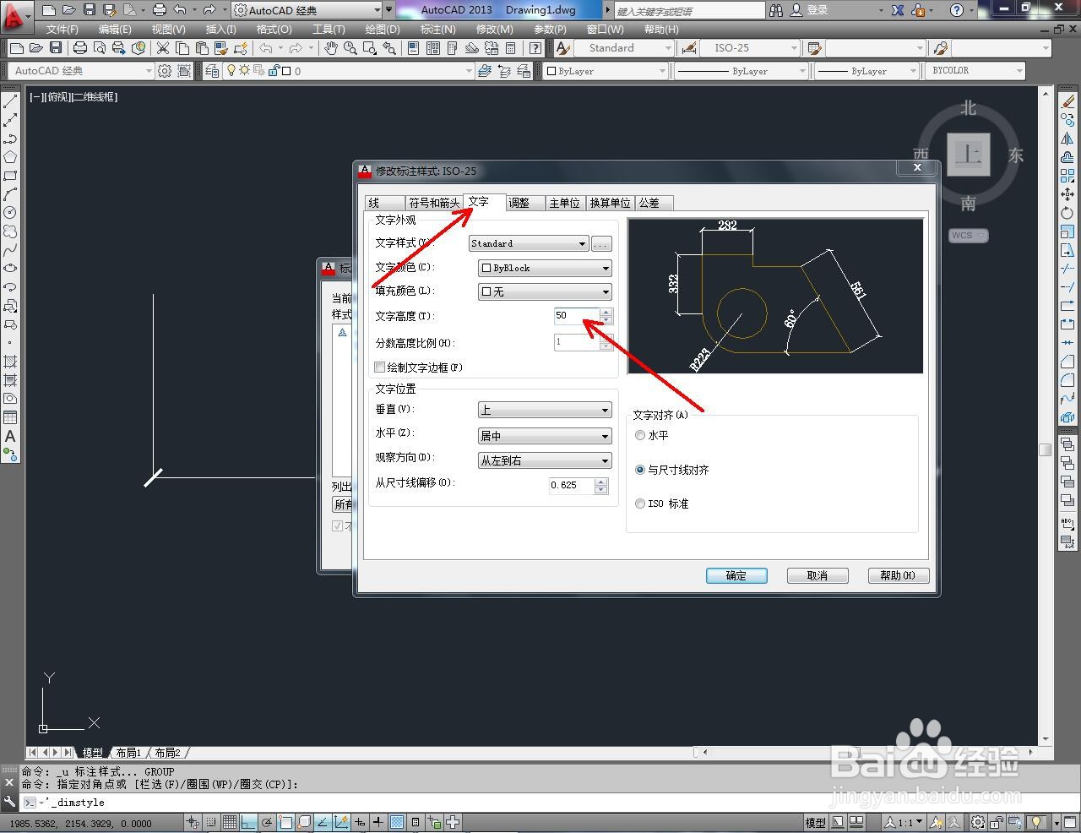Select the Circle draw tool
The height and width of the screenshot is (833, 1081).
point(10,213)
